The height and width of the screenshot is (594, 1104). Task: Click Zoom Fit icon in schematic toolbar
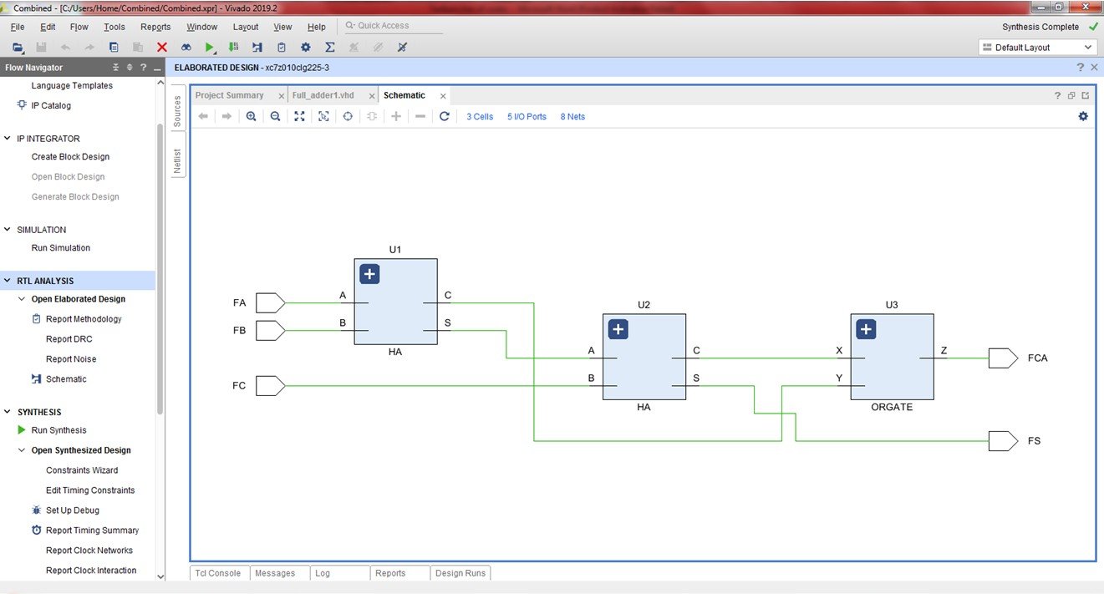(x=299, y=116)
